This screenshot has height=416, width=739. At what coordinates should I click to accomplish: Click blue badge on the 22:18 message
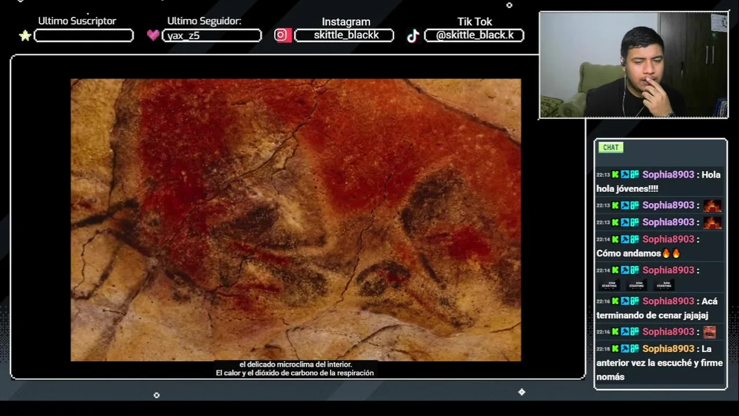(x=625, y=349)
